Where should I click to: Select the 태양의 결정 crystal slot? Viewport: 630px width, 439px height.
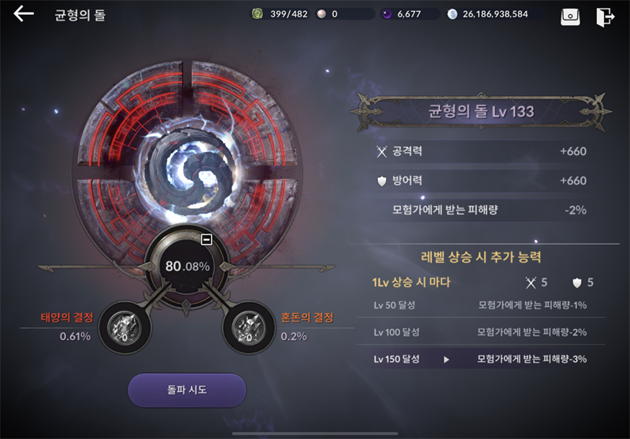tap(124, 328)
